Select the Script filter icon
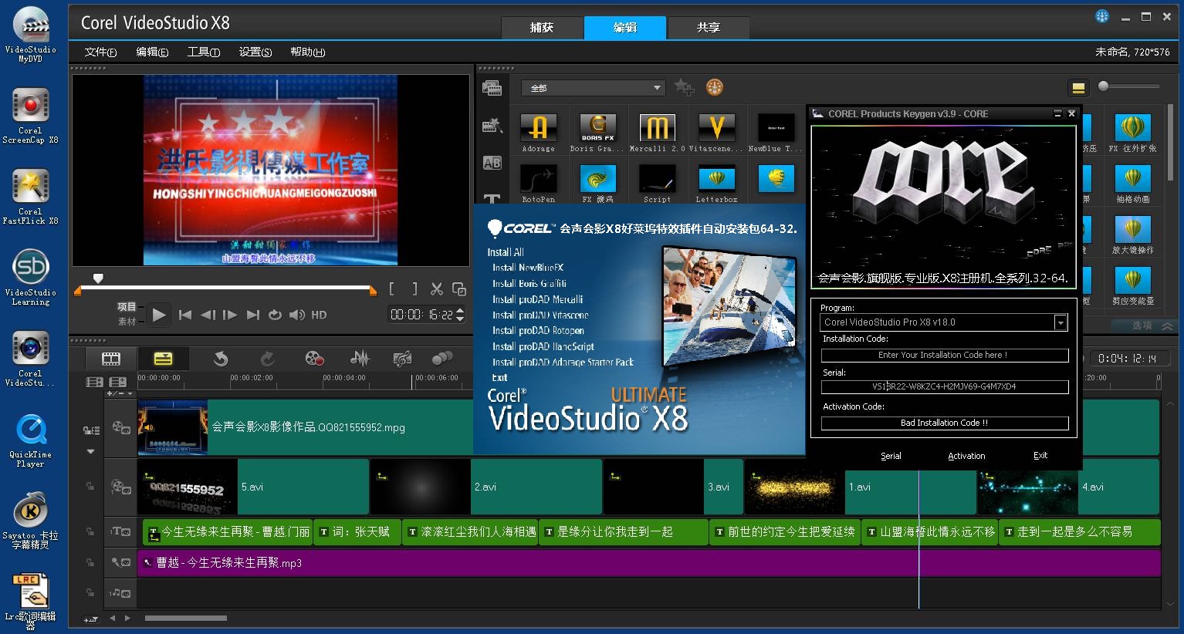 pos(657,178)
